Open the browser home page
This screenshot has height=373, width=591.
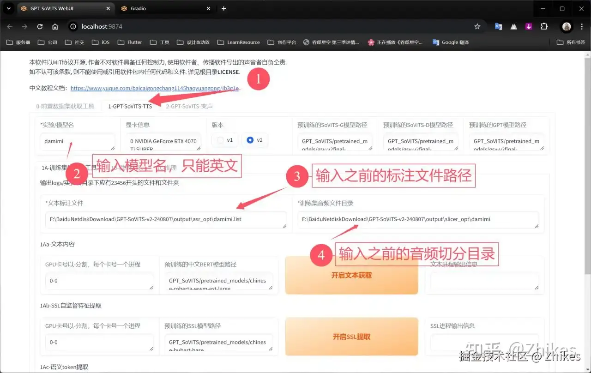(x=55, y=27)
